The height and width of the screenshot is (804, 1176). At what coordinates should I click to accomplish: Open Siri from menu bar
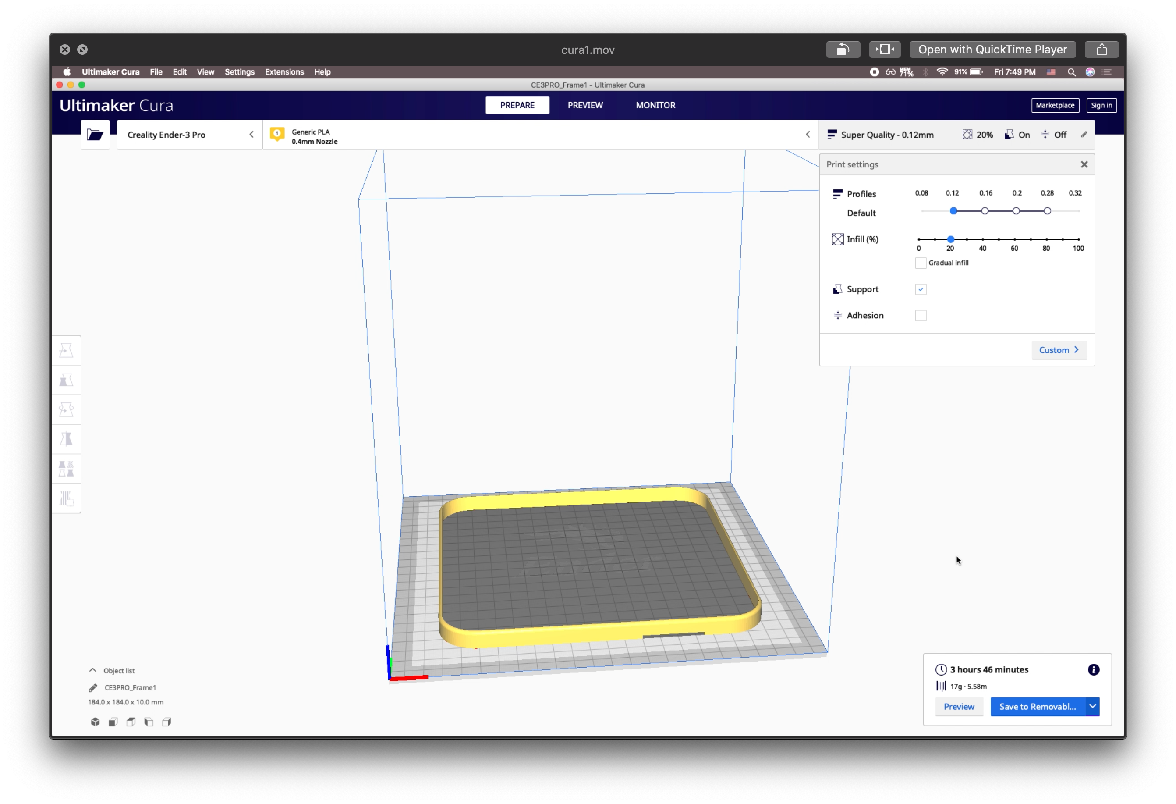point(1090,72)
